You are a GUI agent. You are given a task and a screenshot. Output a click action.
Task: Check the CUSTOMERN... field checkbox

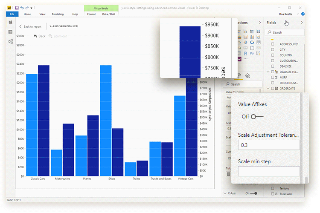pos(273,60)
